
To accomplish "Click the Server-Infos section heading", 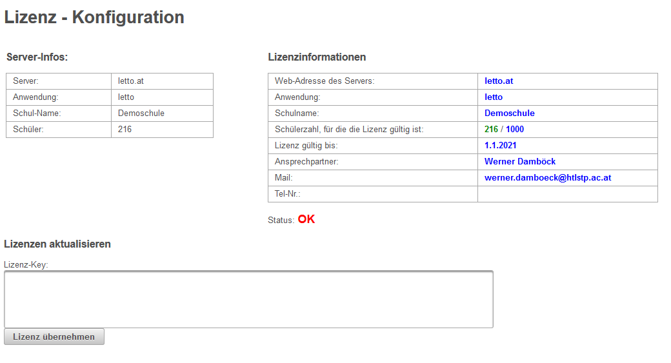I will (37, 57).
